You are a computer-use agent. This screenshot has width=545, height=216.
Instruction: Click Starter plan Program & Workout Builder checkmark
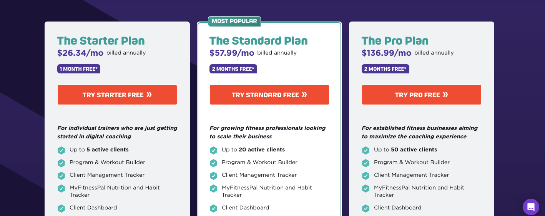(61, 163)
